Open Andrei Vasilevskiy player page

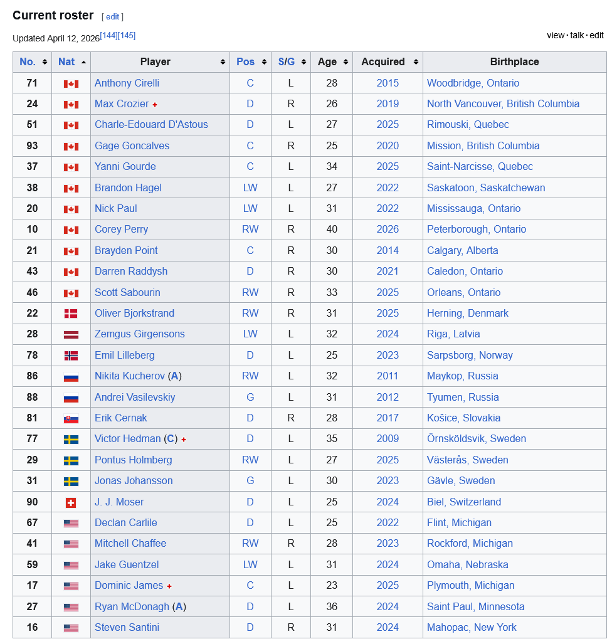[135, 397]
